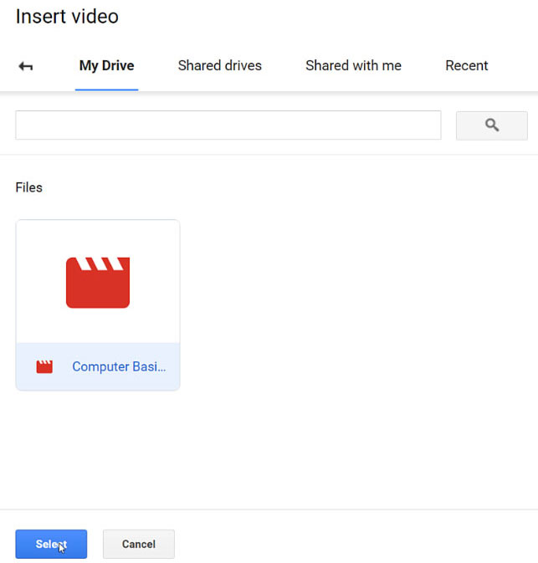538x563 pixels.
Task: Focus the Drive search text field
Action: pos(228,125)
